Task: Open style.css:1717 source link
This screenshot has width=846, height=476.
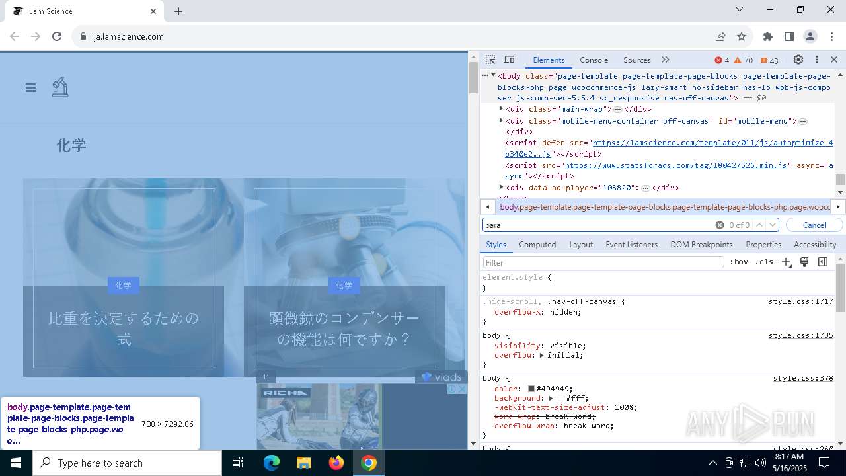Action: point(800,302)
